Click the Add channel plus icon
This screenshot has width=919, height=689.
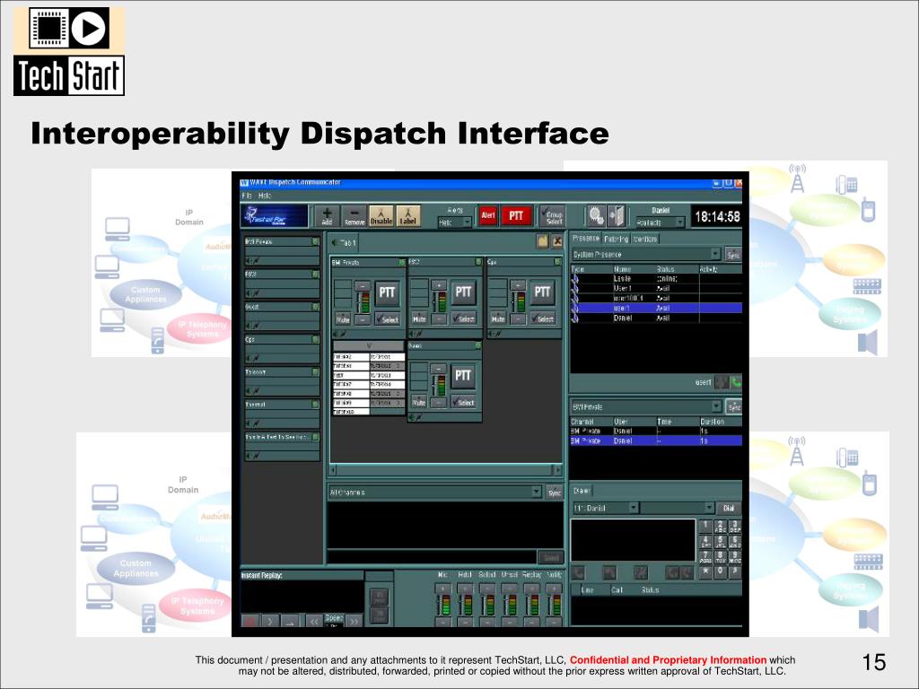click(327, 215)
